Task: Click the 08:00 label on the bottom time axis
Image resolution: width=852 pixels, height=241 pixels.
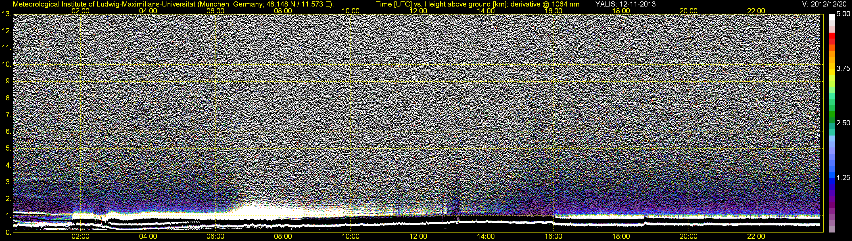Action: point(283,237)
